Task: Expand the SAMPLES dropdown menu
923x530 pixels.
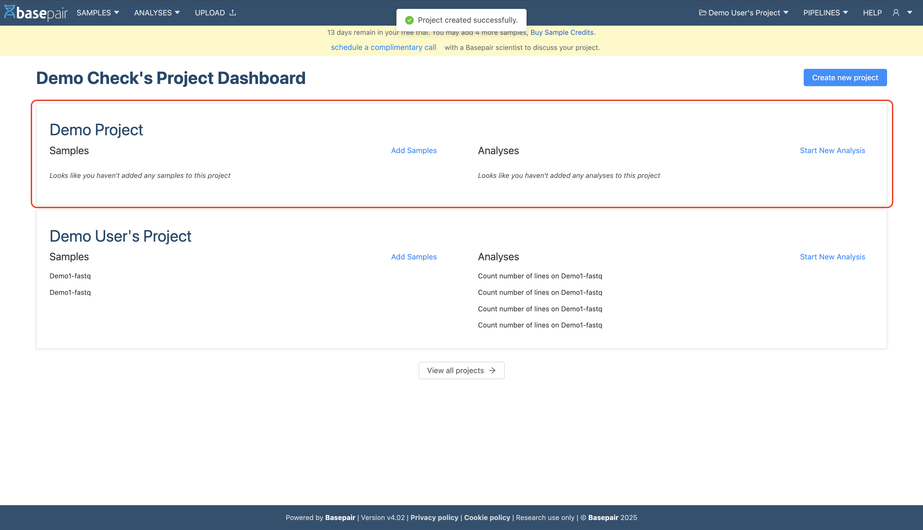Action: 97,13
